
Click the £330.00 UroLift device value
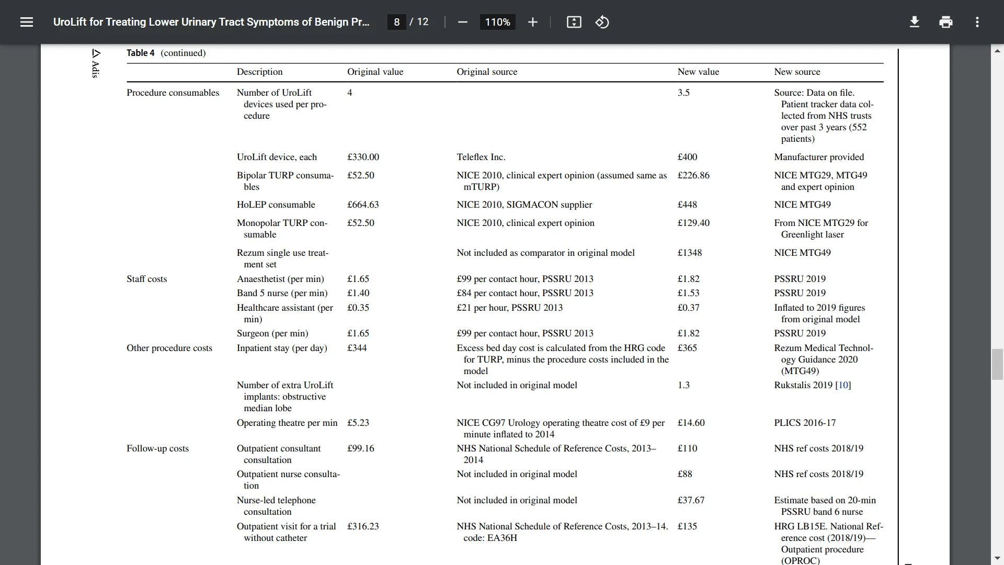pyautogui.click(x=363, y=157)
